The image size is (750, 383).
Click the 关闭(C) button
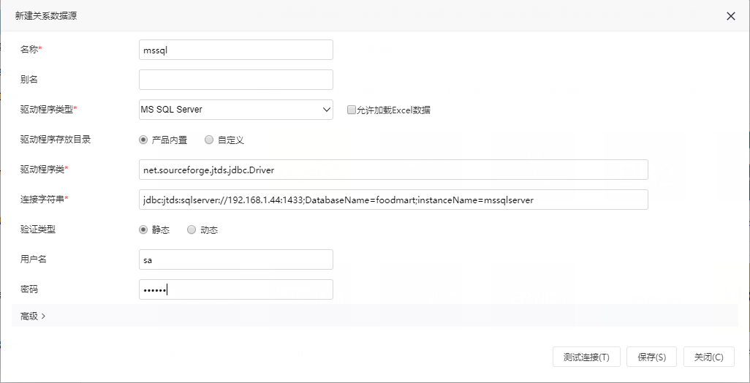coord(709,357)
